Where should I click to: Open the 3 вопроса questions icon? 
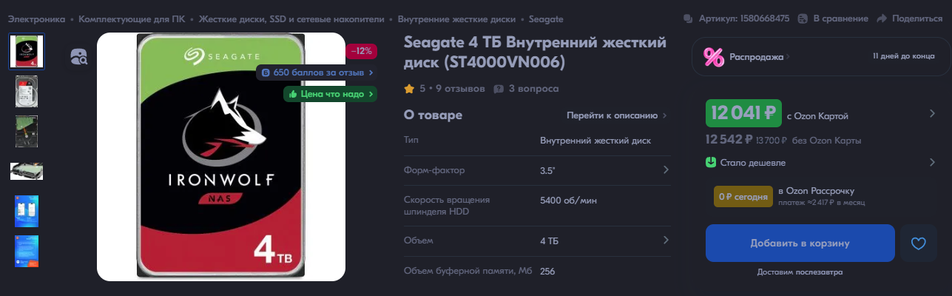pyautogui.click(x=499, y=89)
